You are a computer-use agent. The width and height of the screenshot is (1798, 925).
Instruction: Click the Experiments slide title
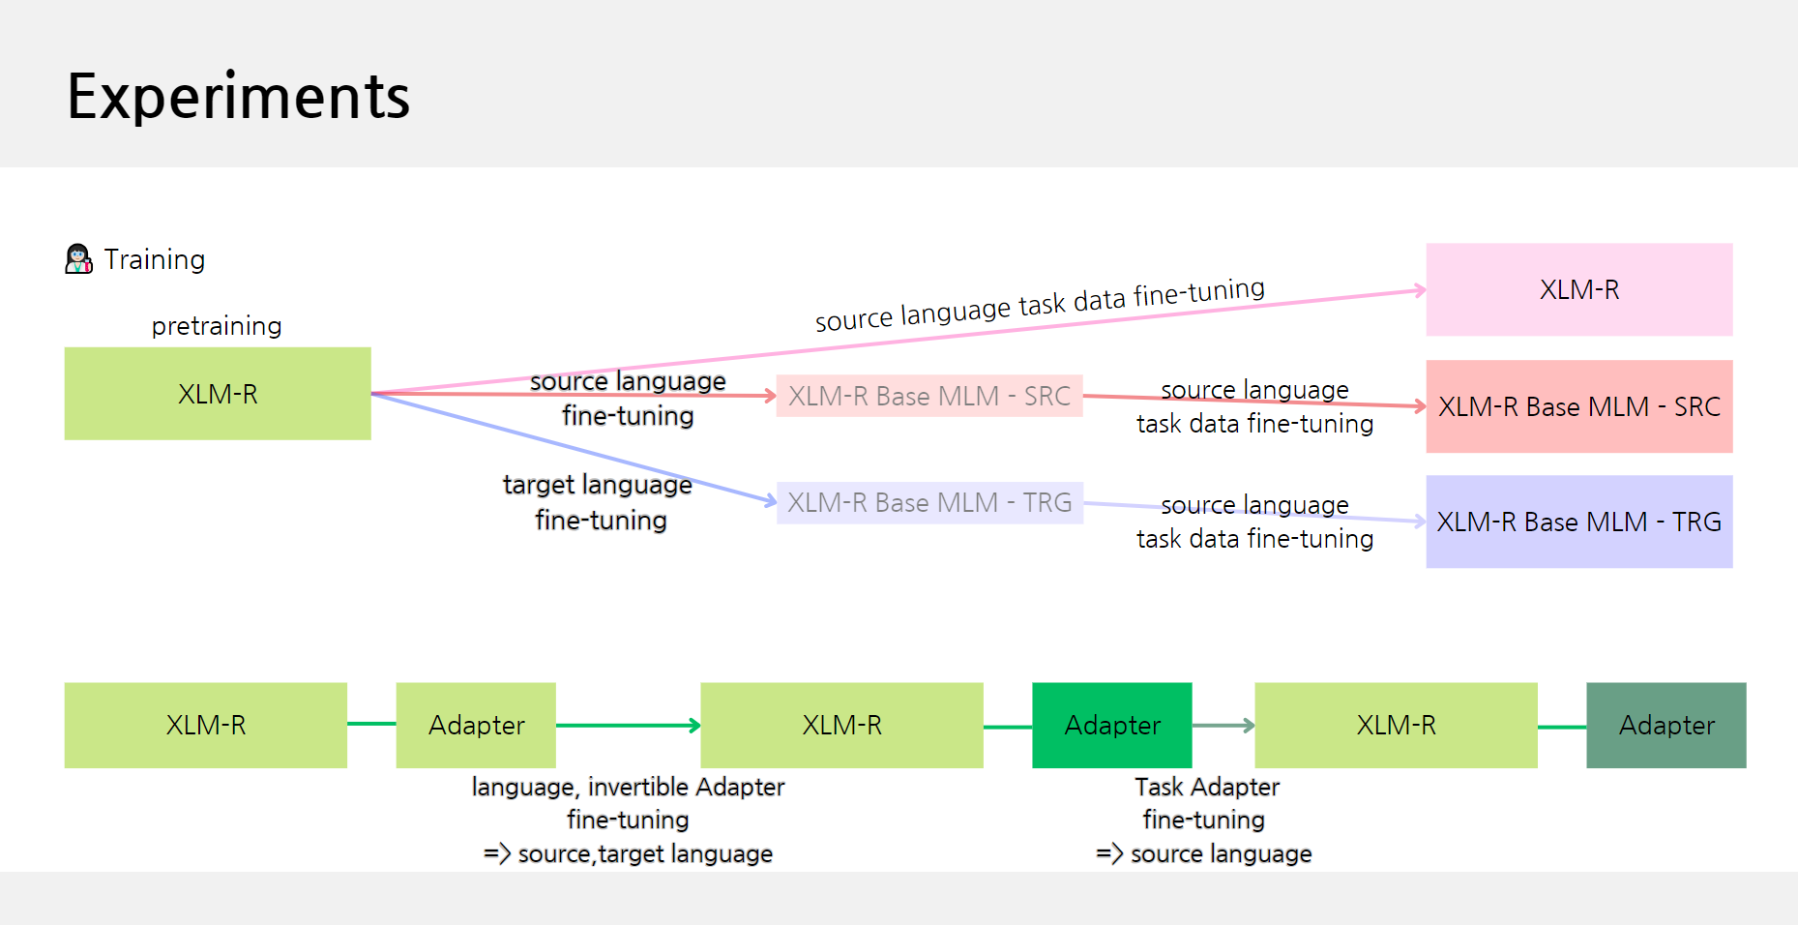pos(238,97)
